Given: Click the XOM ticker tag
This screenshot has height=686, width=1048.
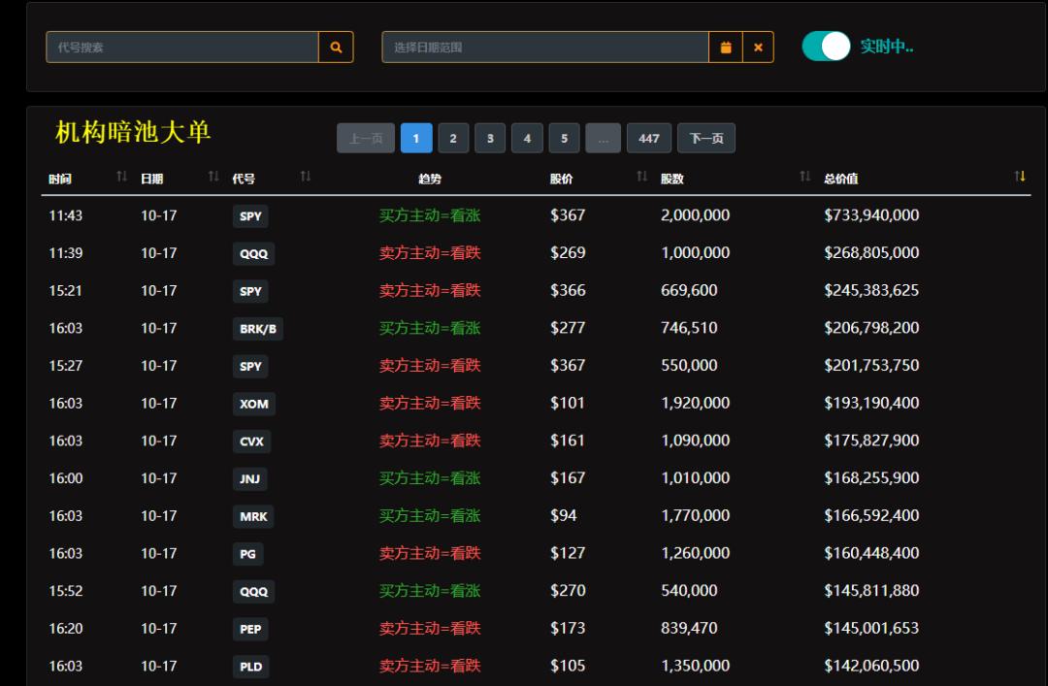Looking at the screenshot, I should pyautogui.click(x=254, y=404).
